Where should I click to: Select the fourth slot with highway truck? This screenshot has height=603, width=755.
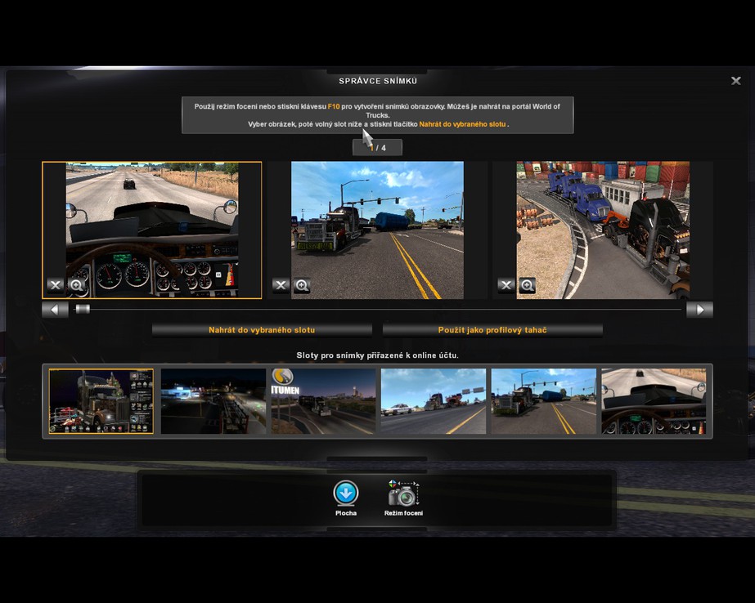pos(434,401)
